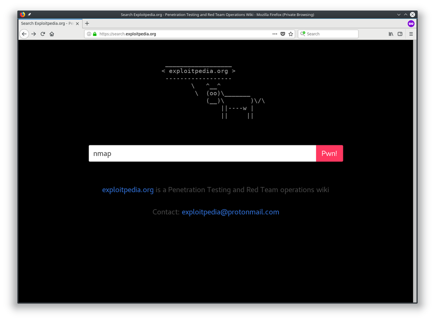Screen dimensions: 435x321
Task: Click the page vertical scrollbar
Action: 415,171
